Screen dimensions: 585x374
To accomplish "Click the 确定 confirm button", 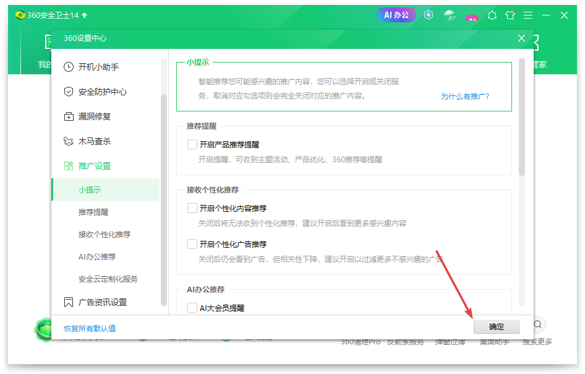I will coord(496,326).
